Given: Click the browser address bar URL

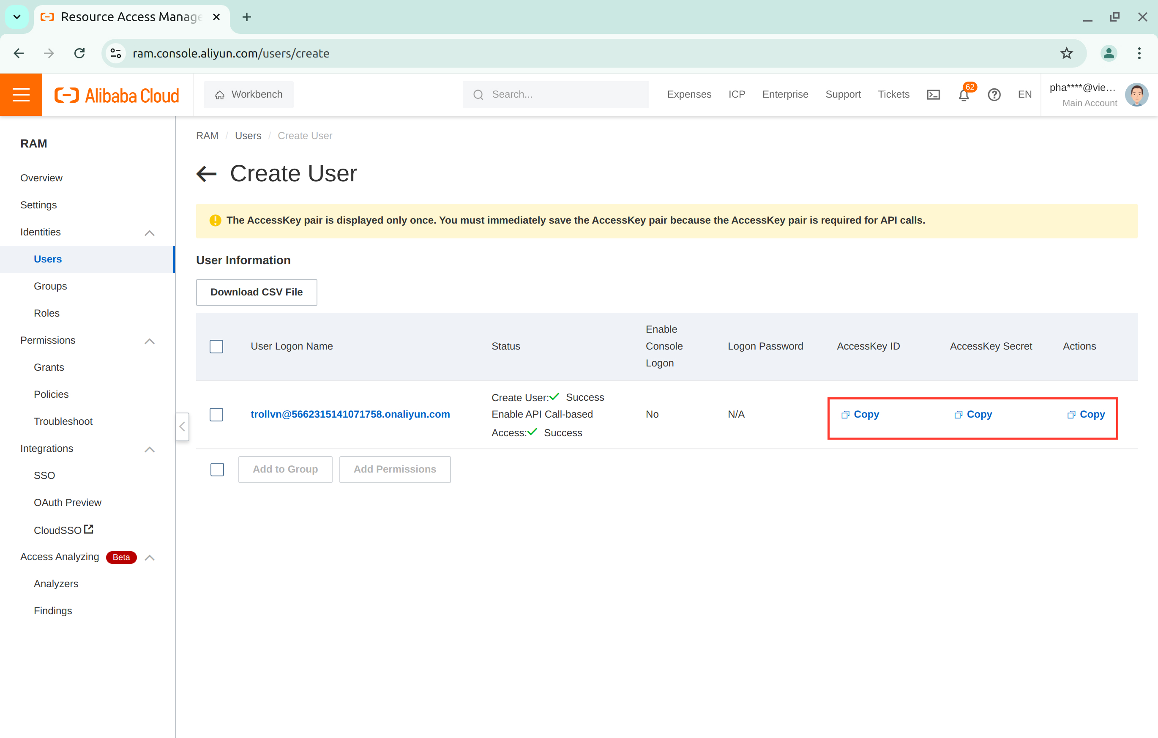Looking at the screenshot, I should click(231, 53).
